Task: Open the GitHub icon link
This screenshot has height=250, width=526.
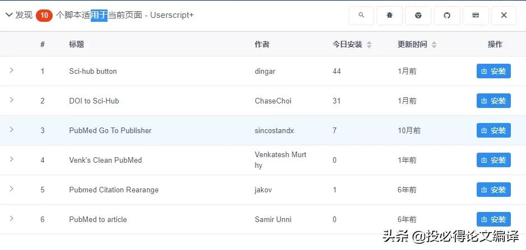Action: (x=447, y=15)
